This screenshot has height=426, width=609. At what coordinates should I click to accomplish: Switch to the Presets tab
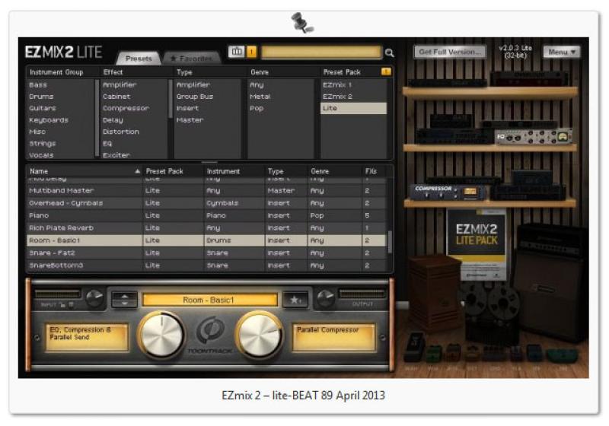point(139,59)
